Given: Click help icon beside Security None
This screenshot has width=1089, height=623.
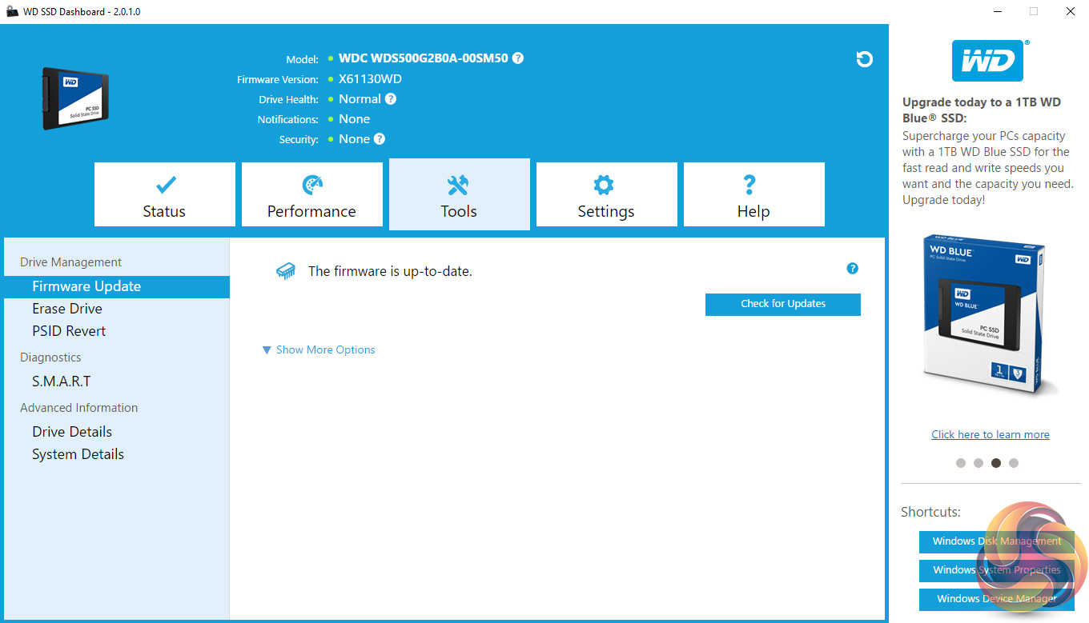Looking at the screenshot, I should 380,139.
